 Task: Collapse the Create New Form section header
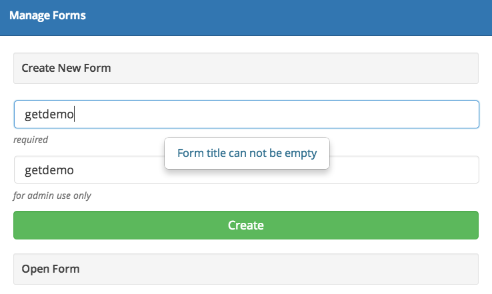(x=246, y=68)
